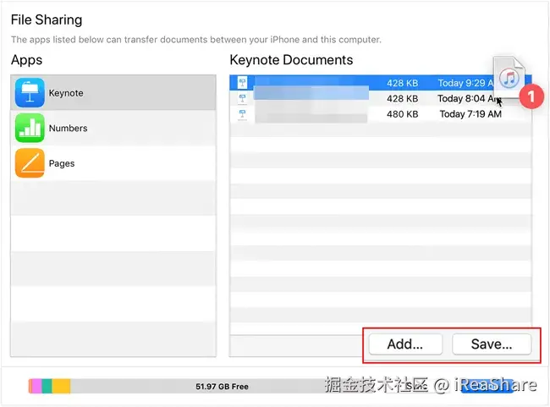Select the Keynote app icon
The width and height of the screenshot is (550, 407).
tap(30, 92)
